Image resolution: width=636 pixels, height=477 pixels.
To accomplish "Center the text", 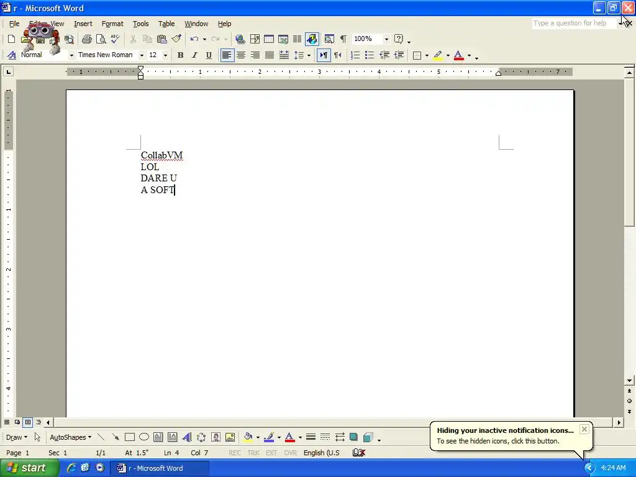I will pos(241,55).
